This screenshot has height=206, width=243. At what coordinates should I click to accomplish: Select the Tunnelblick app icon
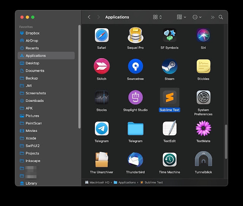[204, 159]
